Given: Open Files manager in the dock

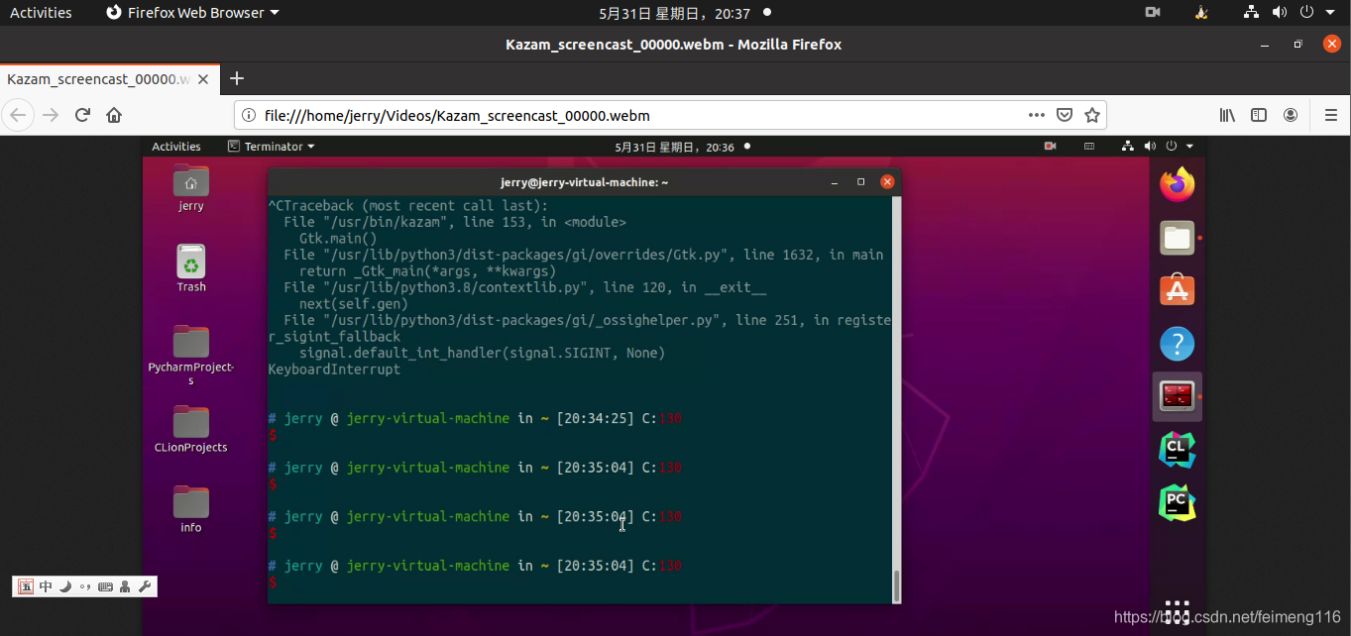Looking at the screenshot, I should tap(1178, 238).
